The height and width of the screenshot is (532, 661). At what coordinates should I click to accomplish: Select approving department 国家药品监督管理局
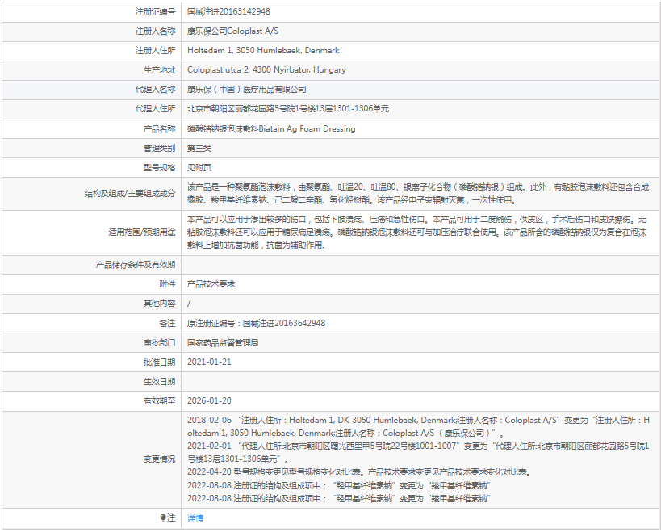click(223, 343)
